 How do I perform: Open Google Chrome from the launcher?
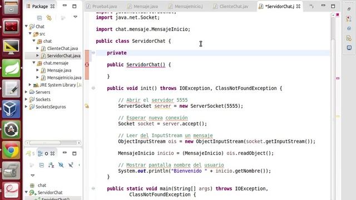(11, 150)
